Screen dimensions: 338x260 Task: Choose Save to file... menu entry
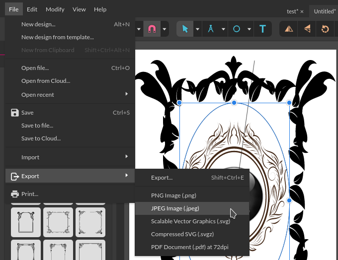(x=70, y=126)
